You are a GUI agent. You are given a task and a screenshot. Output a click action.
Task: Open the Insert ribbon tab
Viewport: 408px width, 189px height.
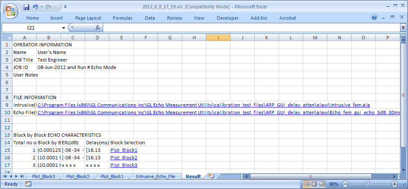(56, 18)
